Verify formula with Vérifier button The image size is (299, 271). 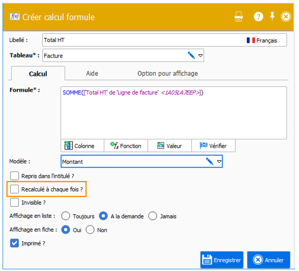(213, 146)
